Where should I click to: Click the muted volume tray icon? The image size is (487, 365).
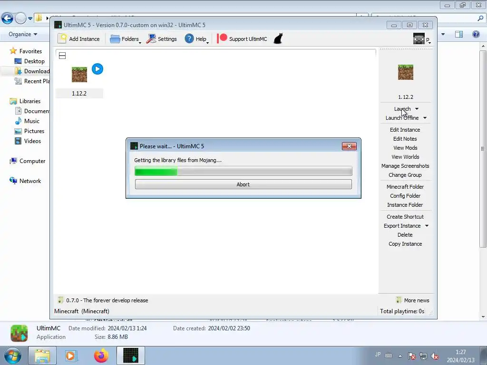point(435,356)
